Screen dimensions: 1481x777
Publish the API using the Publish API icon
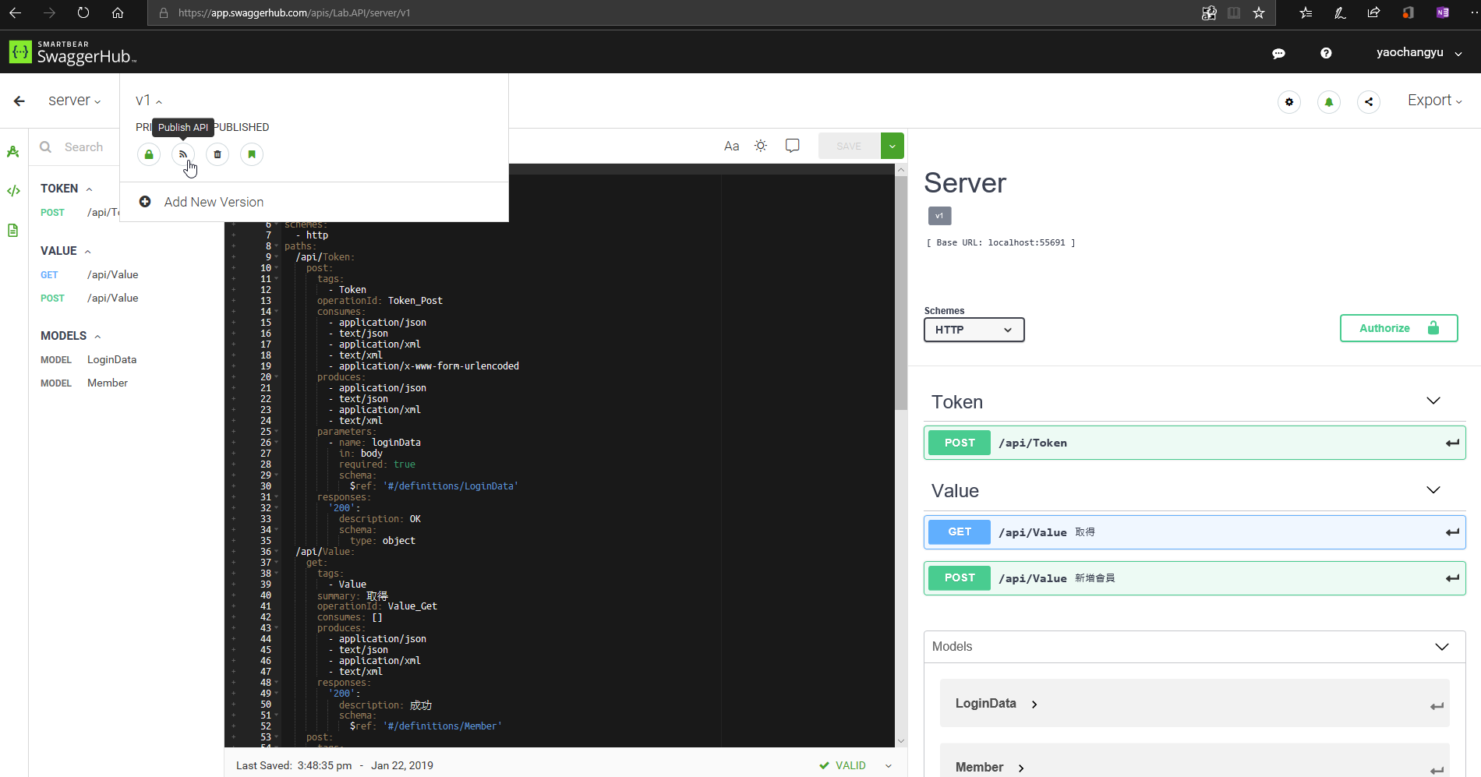tap(182, 154)
